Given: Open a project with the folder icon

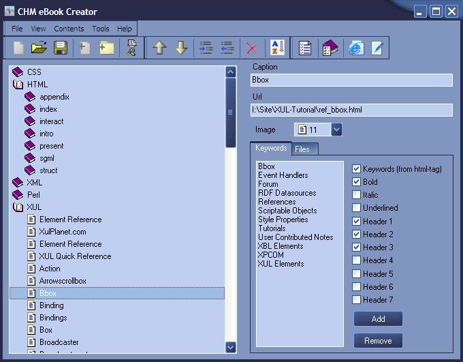Looking at the screenshot, I should coord(39,48).
